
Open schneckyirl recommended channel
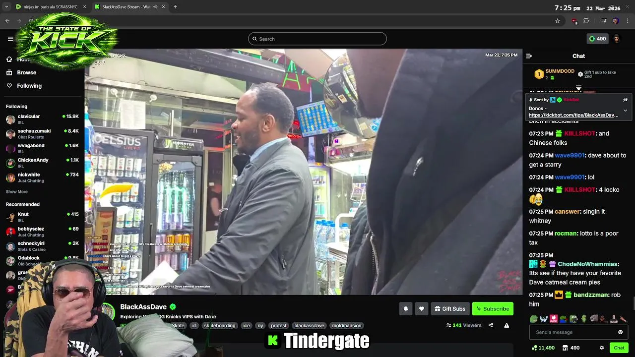point(42,246)
